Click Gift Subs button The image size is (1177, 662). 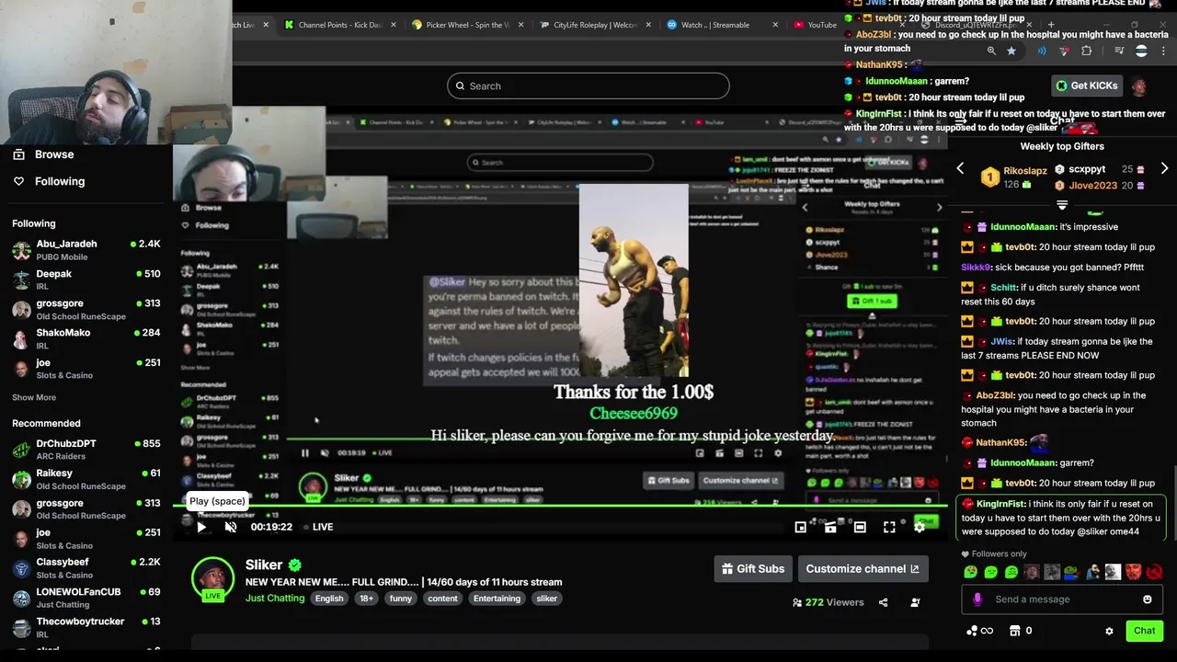(x=753, y=568)
